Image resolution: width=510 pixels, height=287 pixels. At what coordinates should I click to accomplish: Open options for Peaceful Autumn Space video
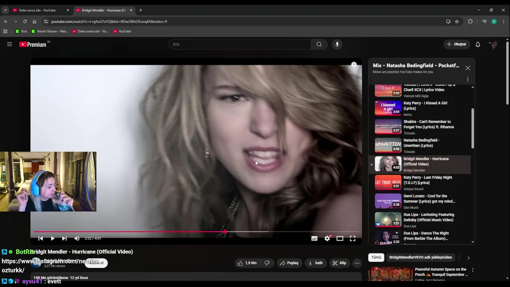[473, 270]
